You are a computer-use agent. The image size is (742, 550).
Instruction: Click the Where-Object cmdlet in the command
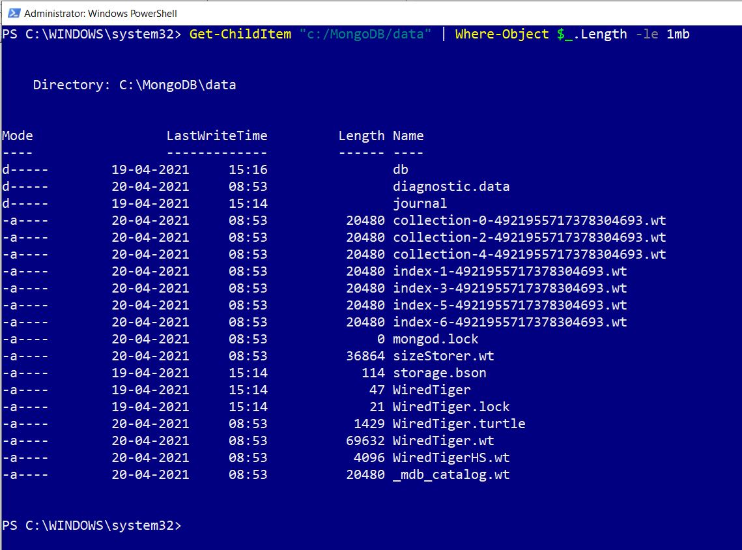point(502,34)
